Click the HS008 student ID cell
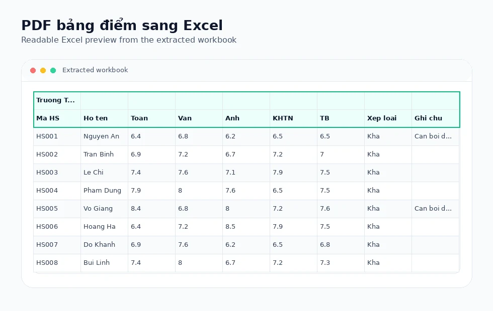This screenshot has width=493, height=311. [x=57, y=263]
